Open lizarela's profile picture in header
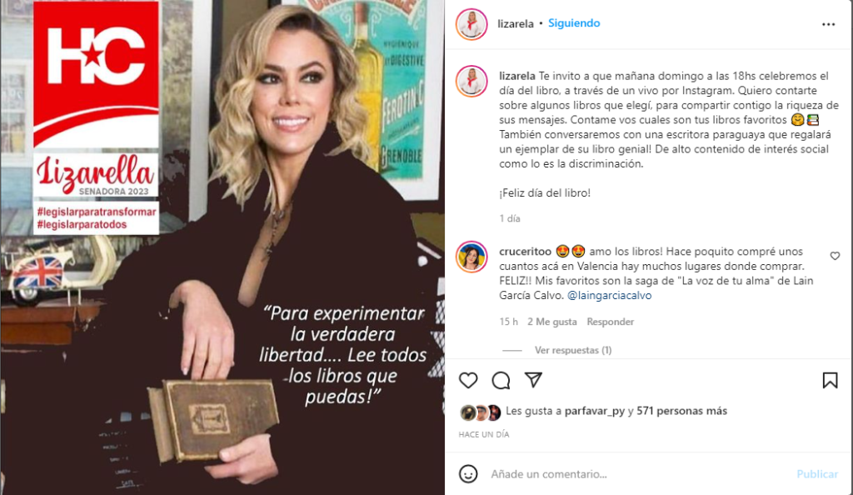This screenshot has width=853, height=495. click(x=471, y=24)
